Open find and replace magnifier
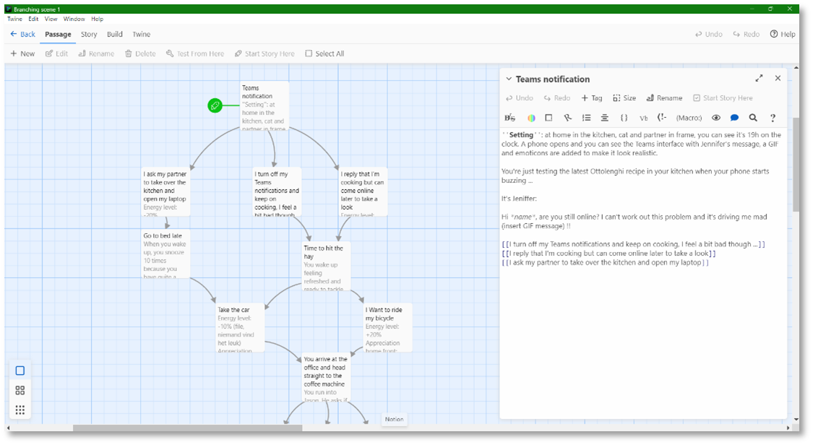The image size is (813, 445). (x=753, y=118)
